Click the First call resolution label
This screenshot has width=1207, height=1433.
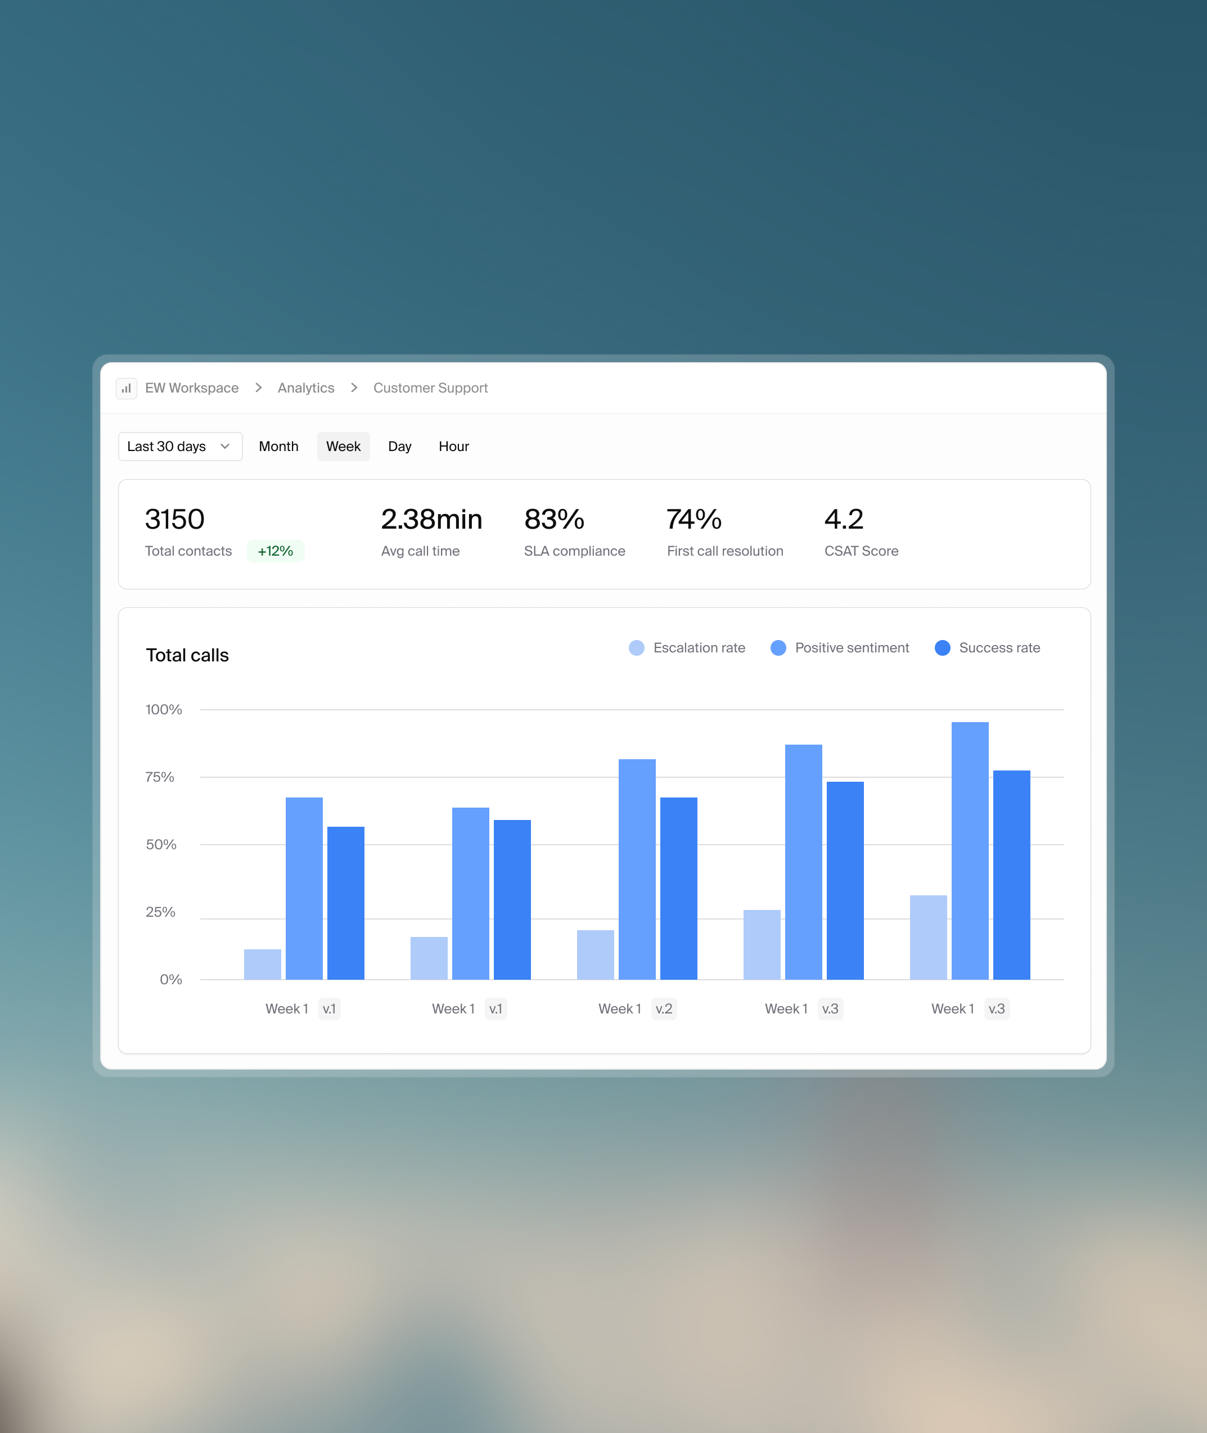pyautogui.click(x=724, y=551)
